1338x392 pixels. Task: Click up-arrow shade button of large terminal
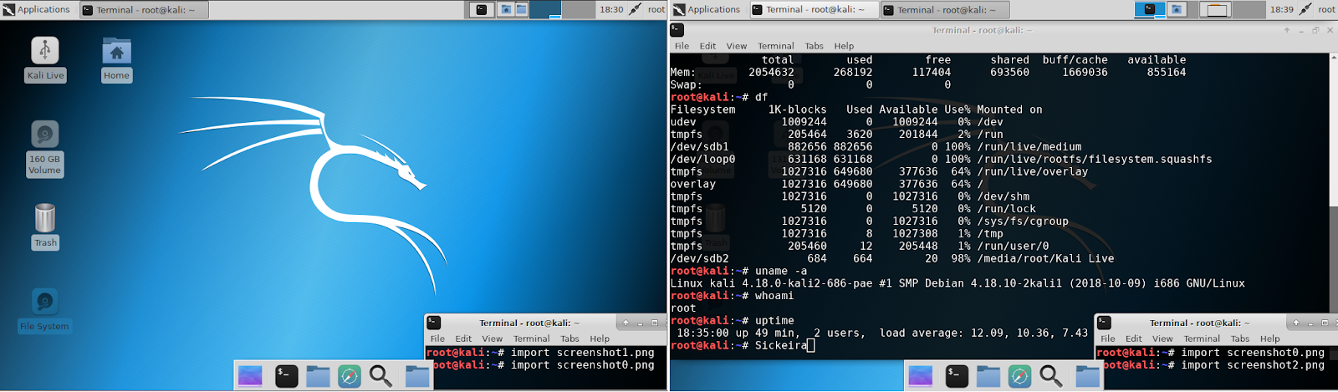coord(1287,30)
